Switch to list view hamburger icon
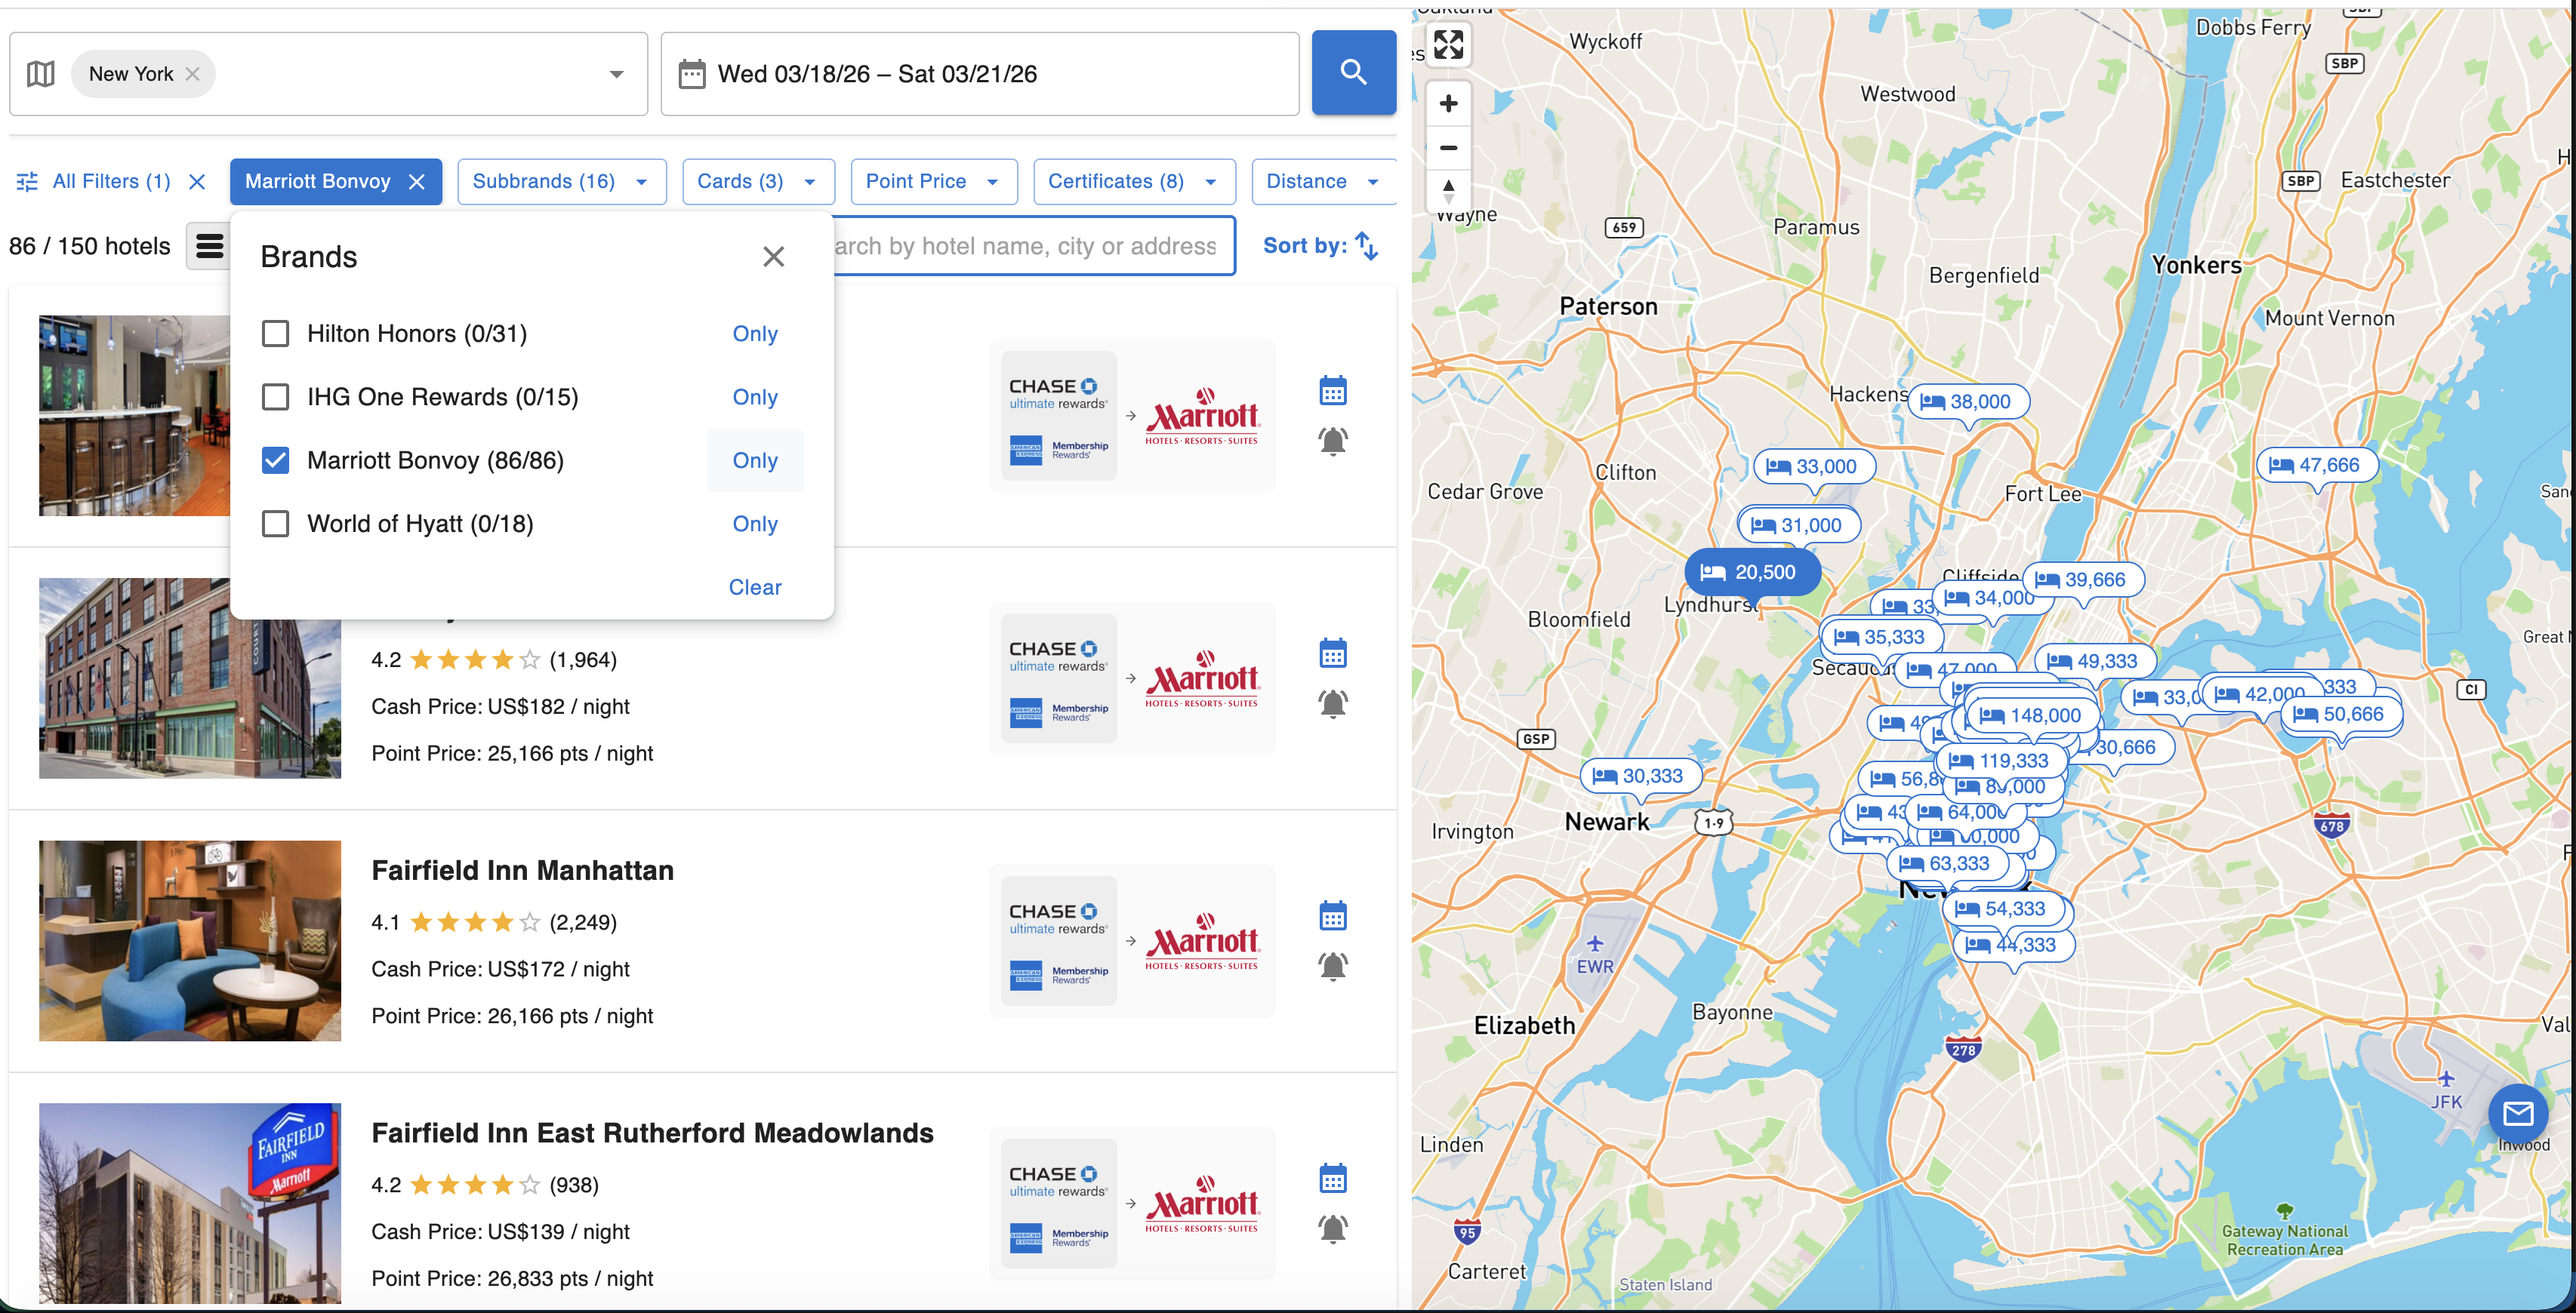2576x1313 pixels. [x=209, y=246]
